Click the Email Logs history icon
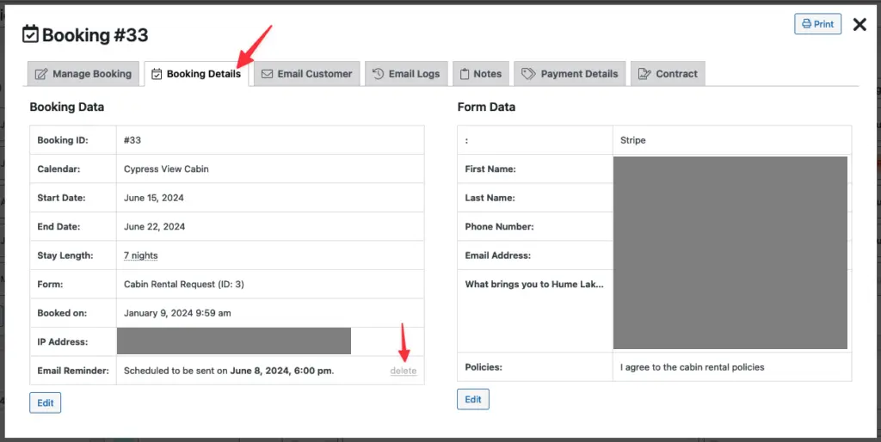Viewport: 881px width, 442px height. [x=378, y=74]
